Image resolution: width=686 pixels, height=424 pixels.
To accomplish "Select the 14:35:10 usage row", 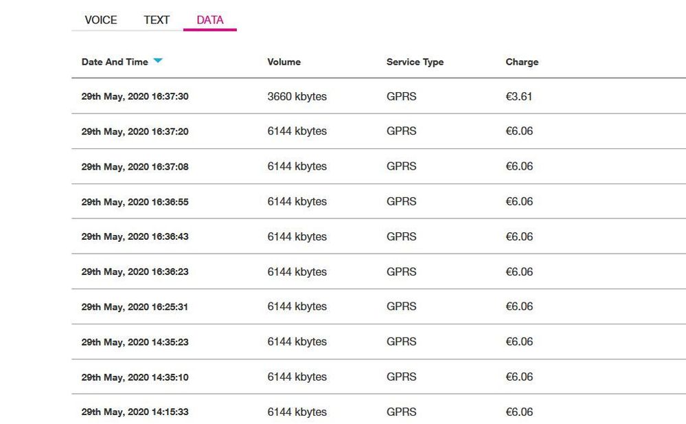I will pos(378,377).
